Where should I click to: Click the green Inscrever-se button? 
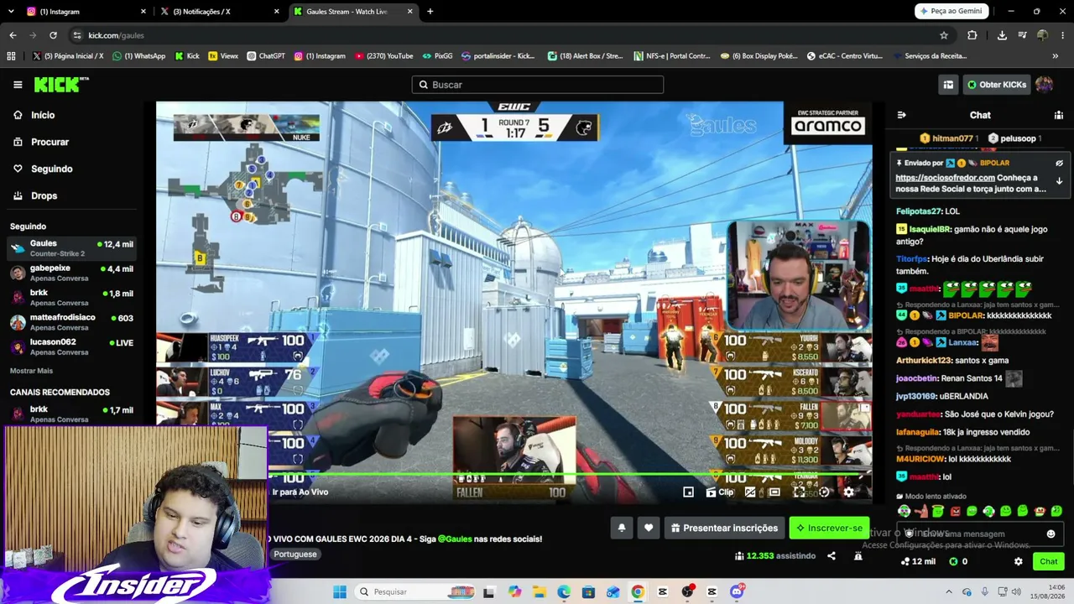pyautogui.click(x=829, y=528)
